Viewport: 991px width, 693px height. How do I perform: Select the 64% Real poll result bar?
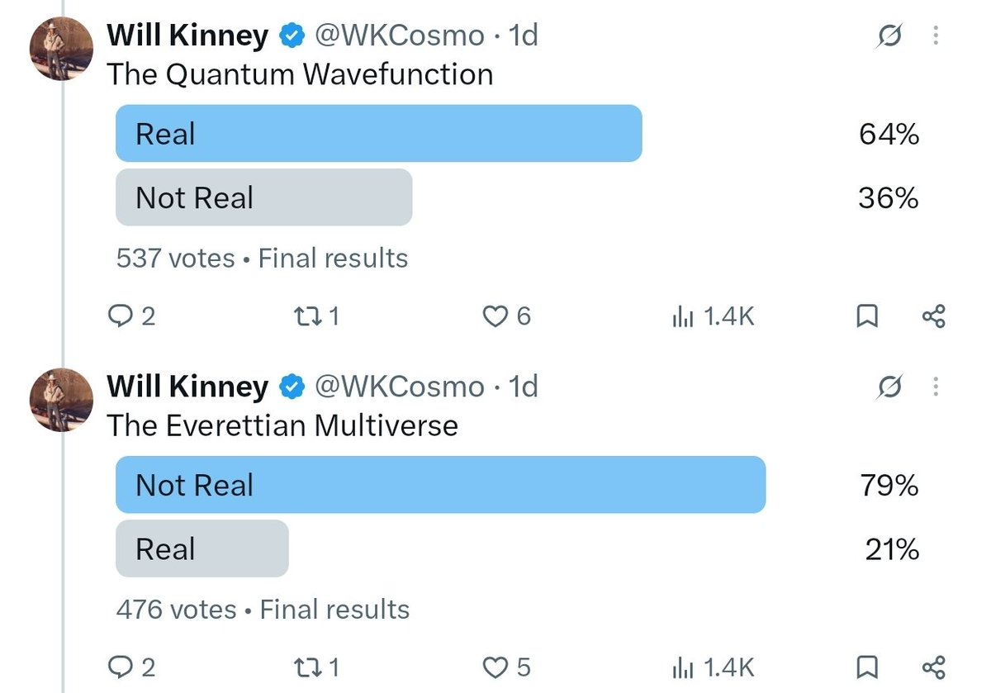(379, 134)
